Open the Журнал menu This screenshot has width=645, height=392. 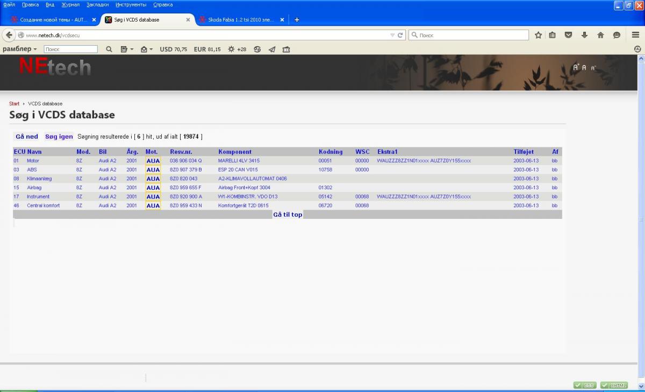[x=70, y=5]
